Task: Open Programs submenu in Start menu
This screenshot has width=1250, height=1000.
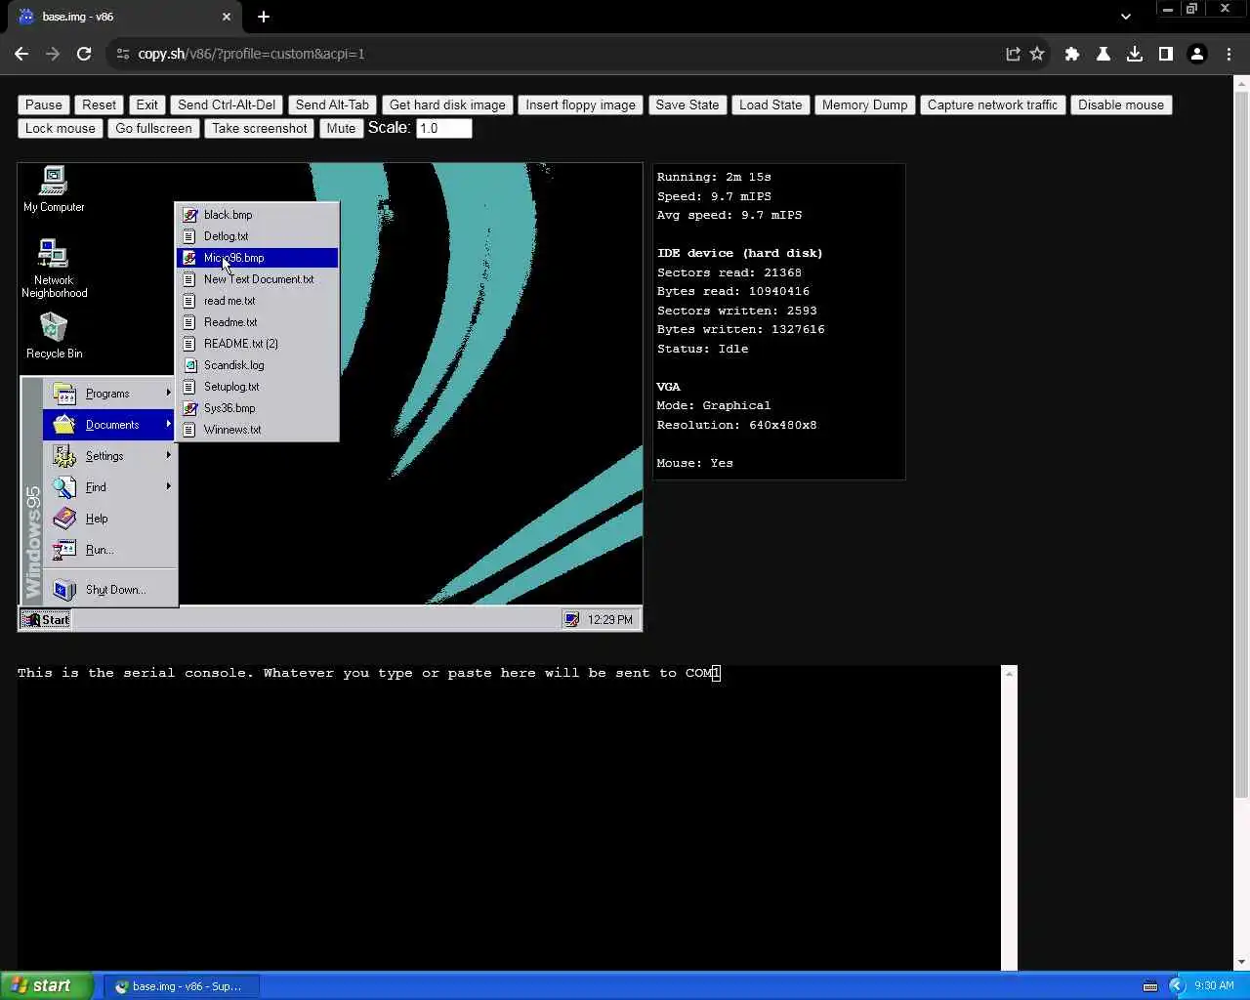Action: click(x=110, y=394)
